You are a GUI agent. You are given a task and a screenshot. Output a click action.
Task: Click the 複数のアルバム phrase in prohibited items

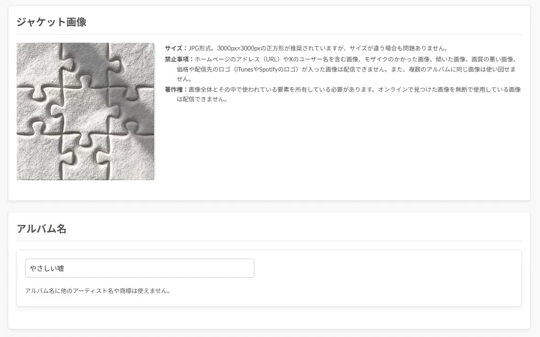click(x=426, y=69)
